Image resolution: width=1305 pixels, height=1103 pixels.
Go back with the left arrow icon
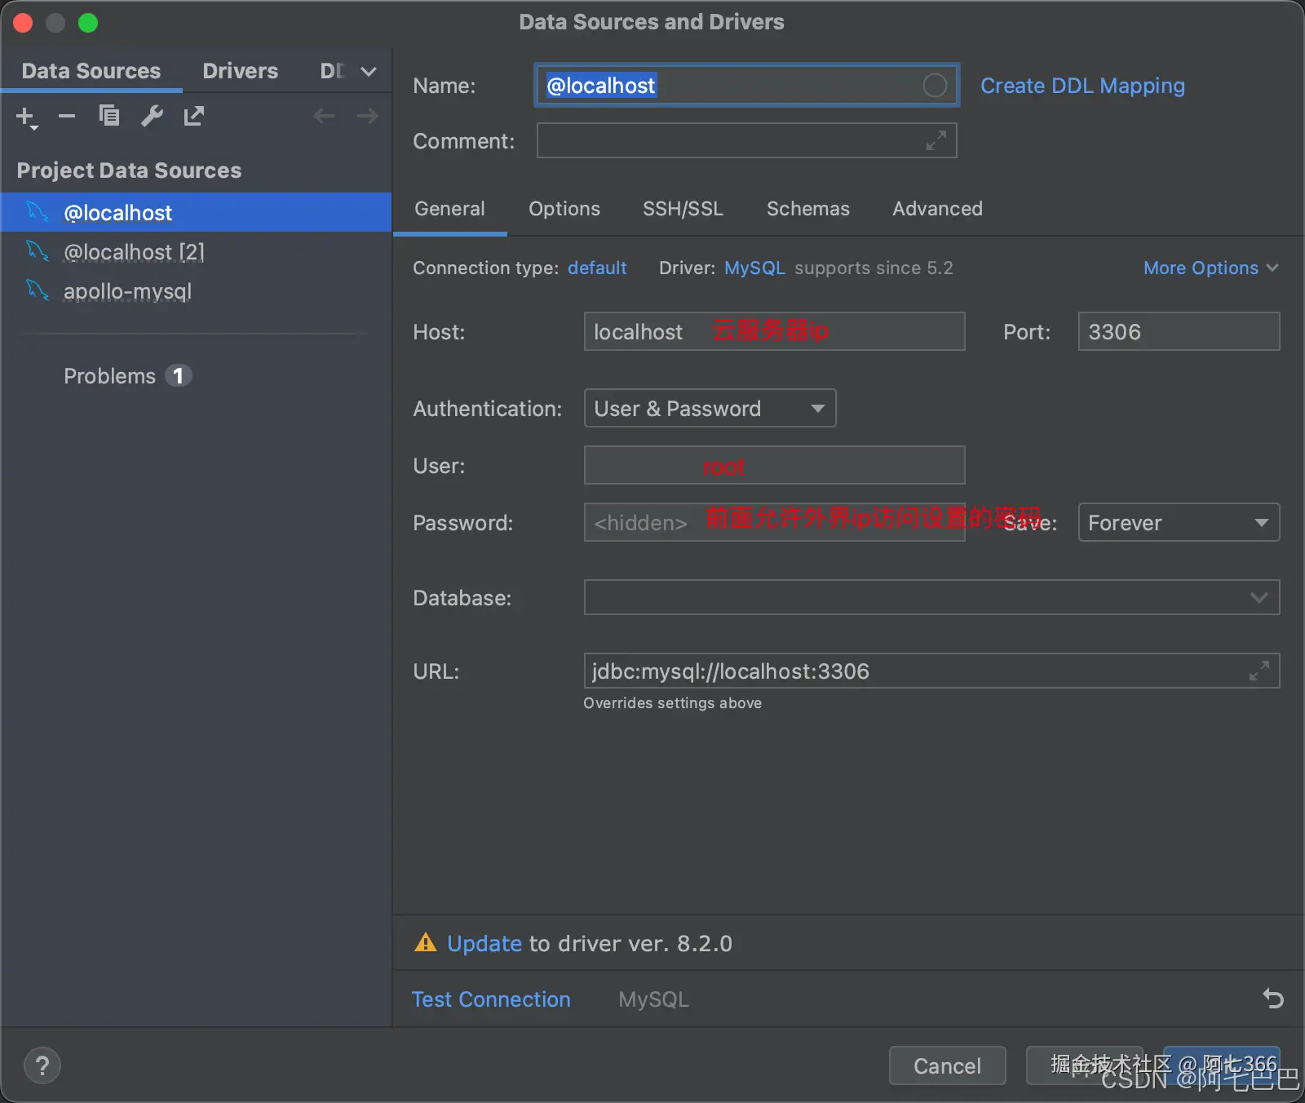click(324, 116)
